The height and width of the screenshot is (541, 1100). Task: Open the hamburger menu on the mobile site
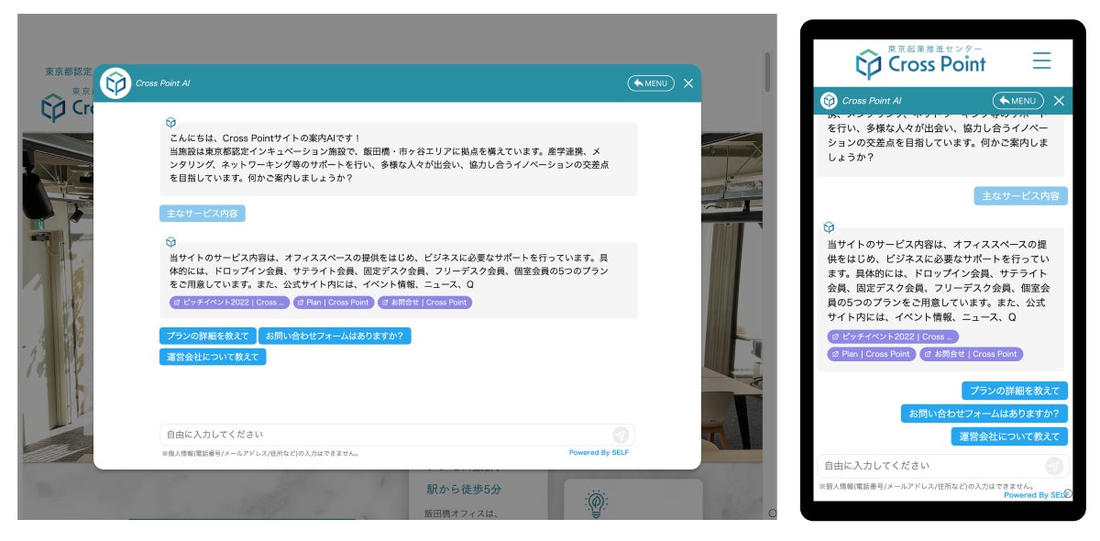coord(1041,61)
